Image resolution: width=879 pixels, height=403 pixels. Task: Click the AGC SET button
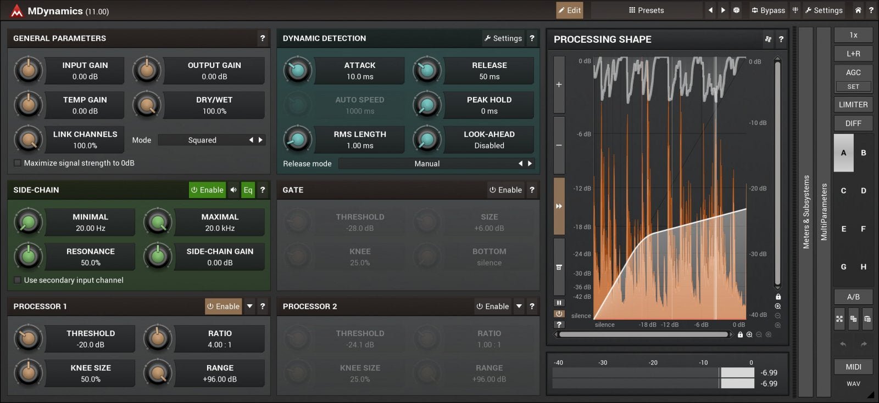pyautogui.click(x=853, y=87)
